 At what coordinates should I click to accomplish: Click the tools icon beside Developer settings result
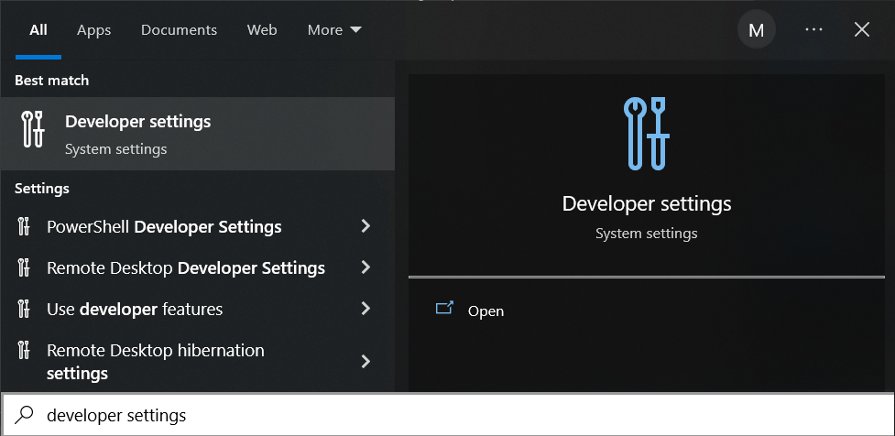coord(33,129)
